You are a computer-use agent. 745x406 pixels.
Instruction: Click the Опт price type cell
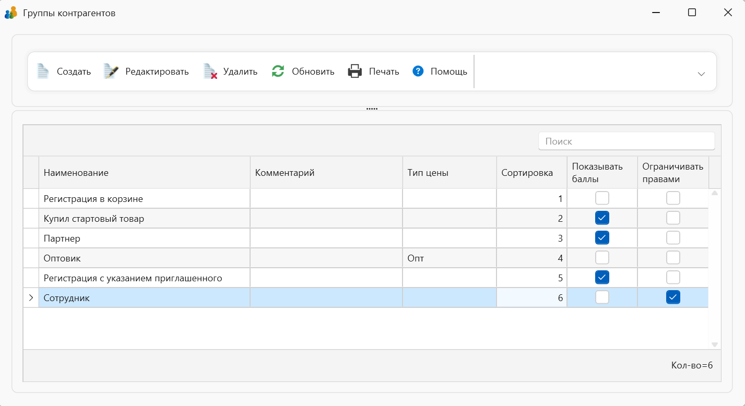click(450, 258)
